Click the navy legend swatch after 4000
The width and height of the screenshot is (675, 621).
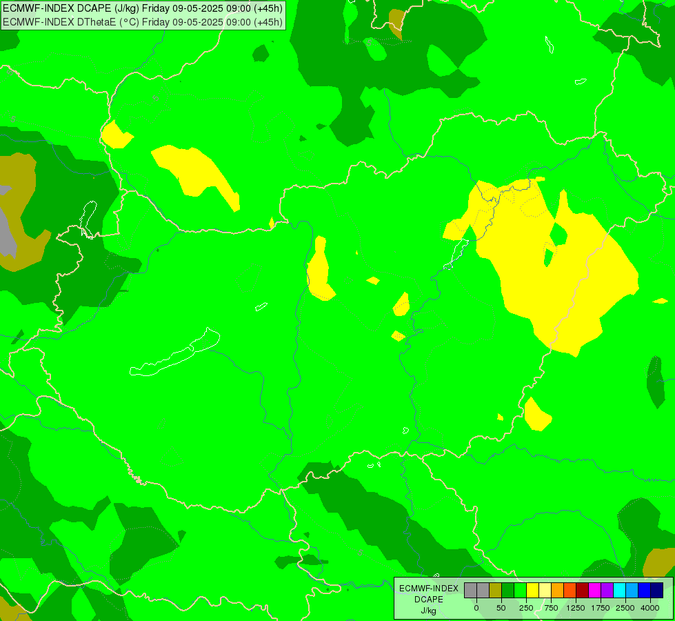656,590
